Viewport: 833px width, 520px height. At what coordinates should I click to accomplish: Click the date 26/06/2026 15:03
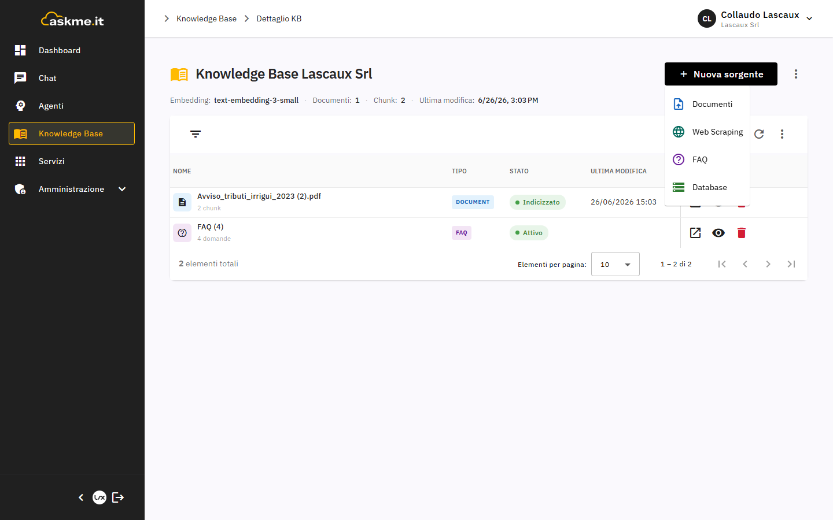[x=624, y=202]
